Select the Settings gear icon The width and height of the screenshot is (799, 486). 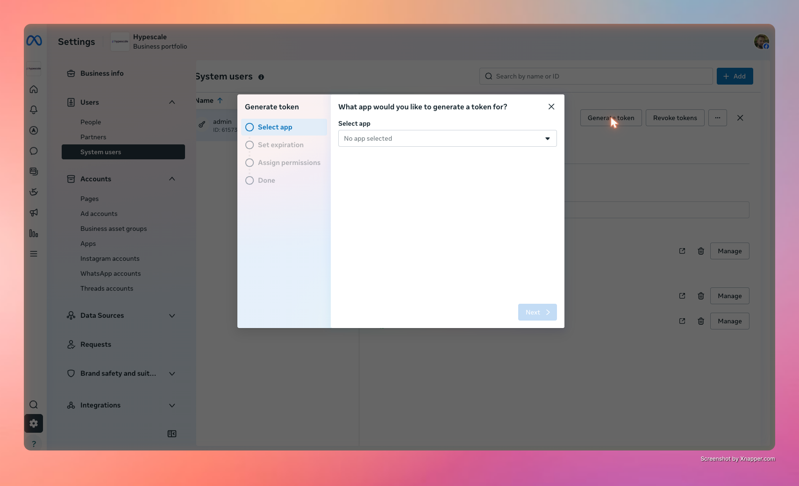[x=34, y=423]
